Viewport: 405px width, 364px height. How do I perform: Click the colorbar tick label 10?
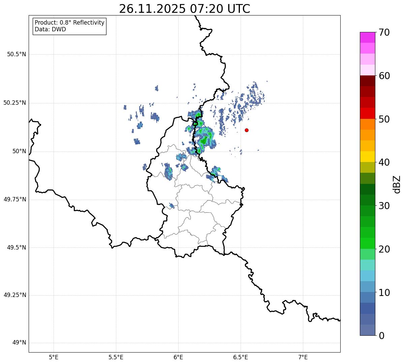[384, 293]
